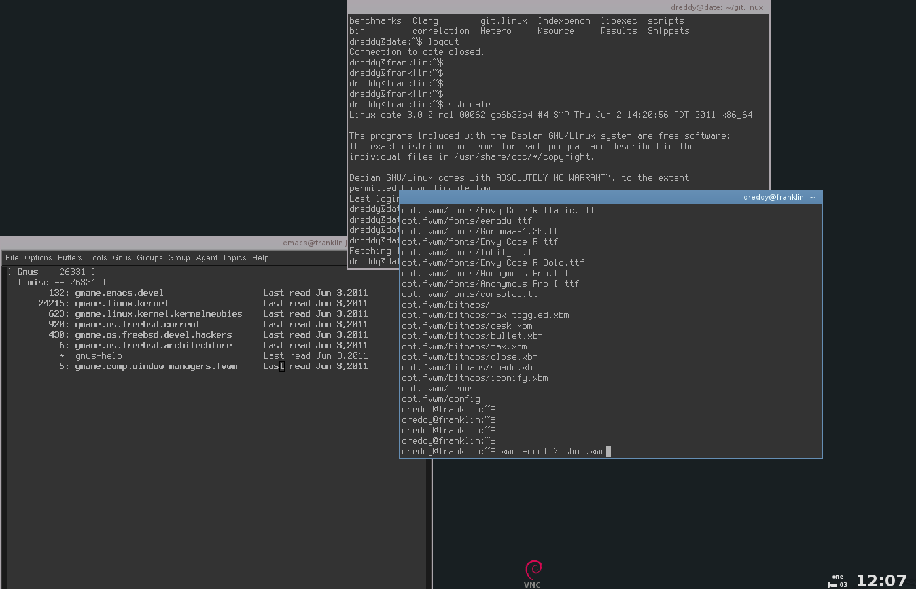Click the 'dreddy@franklin: ~' terminal title bar

click(x=779, y=196)
